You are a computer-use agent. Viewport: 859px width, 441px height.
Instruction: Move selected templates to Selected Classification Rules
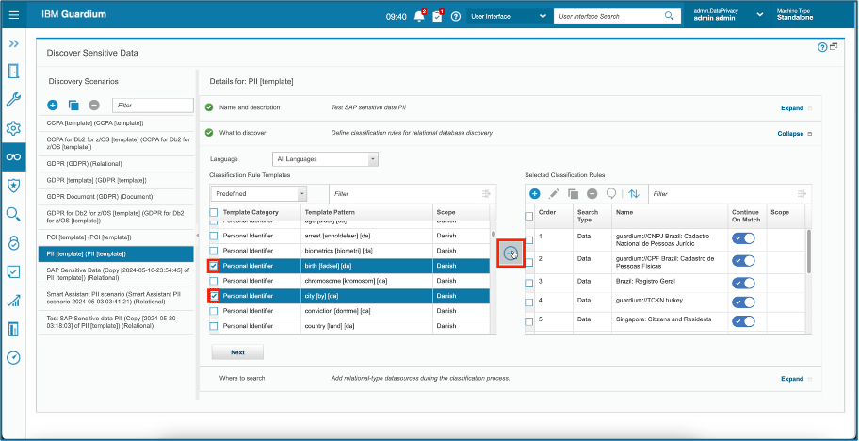(x=511, y=253)
